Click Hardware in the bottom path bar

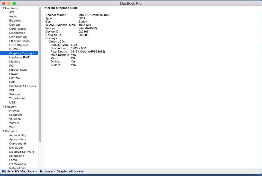46,171
